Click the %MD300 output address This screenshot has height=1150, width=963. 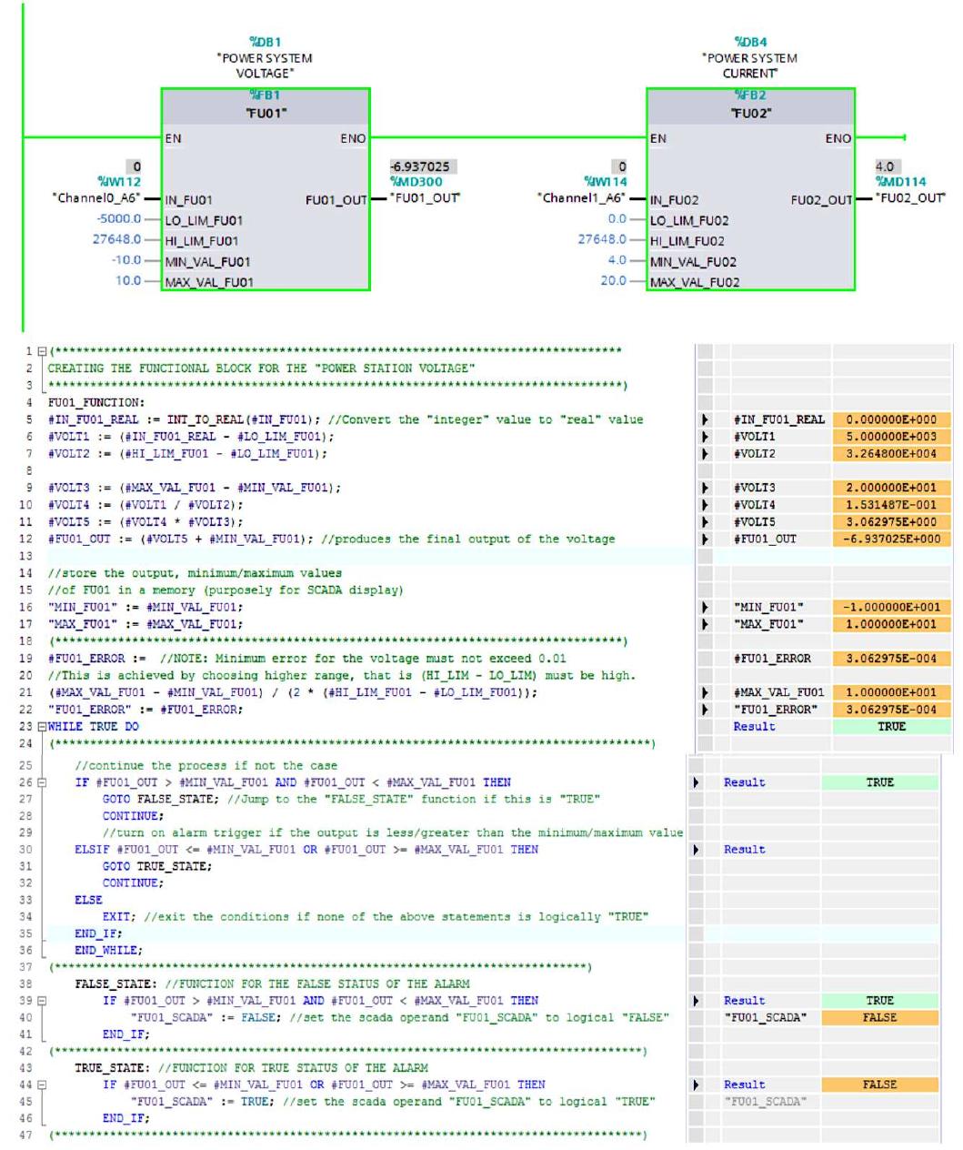[x=416, y=182]
